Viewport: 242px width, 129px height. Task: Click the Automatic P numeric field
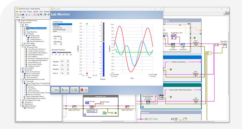click(x=57, y=39)
